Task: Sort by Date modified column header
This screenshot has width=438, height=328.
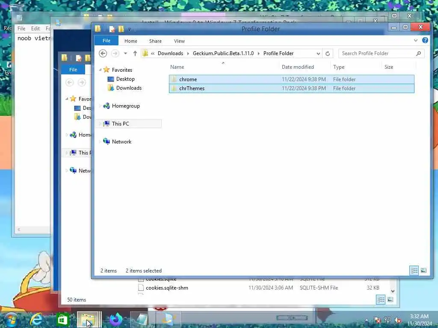Action: pyautogui.click(x=298, y=67)
